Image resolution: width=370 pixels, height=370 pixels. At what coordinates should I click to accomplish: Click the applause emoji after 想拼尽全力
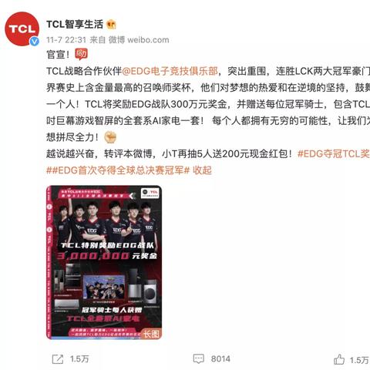click(x=110, y=137)
